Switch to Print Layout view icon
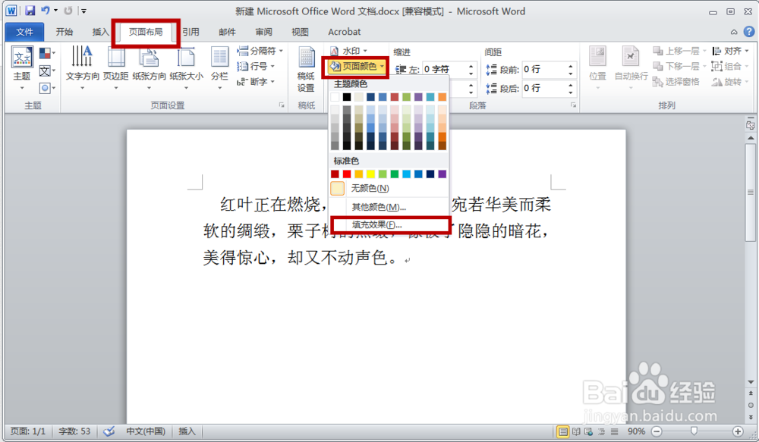Screen dimensions: 759x442 [x=562, y=431]
